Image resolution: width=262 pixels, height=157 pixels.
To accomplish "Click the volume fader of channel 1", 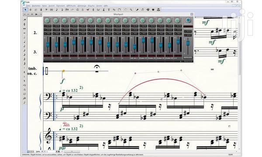I will 48,44.
